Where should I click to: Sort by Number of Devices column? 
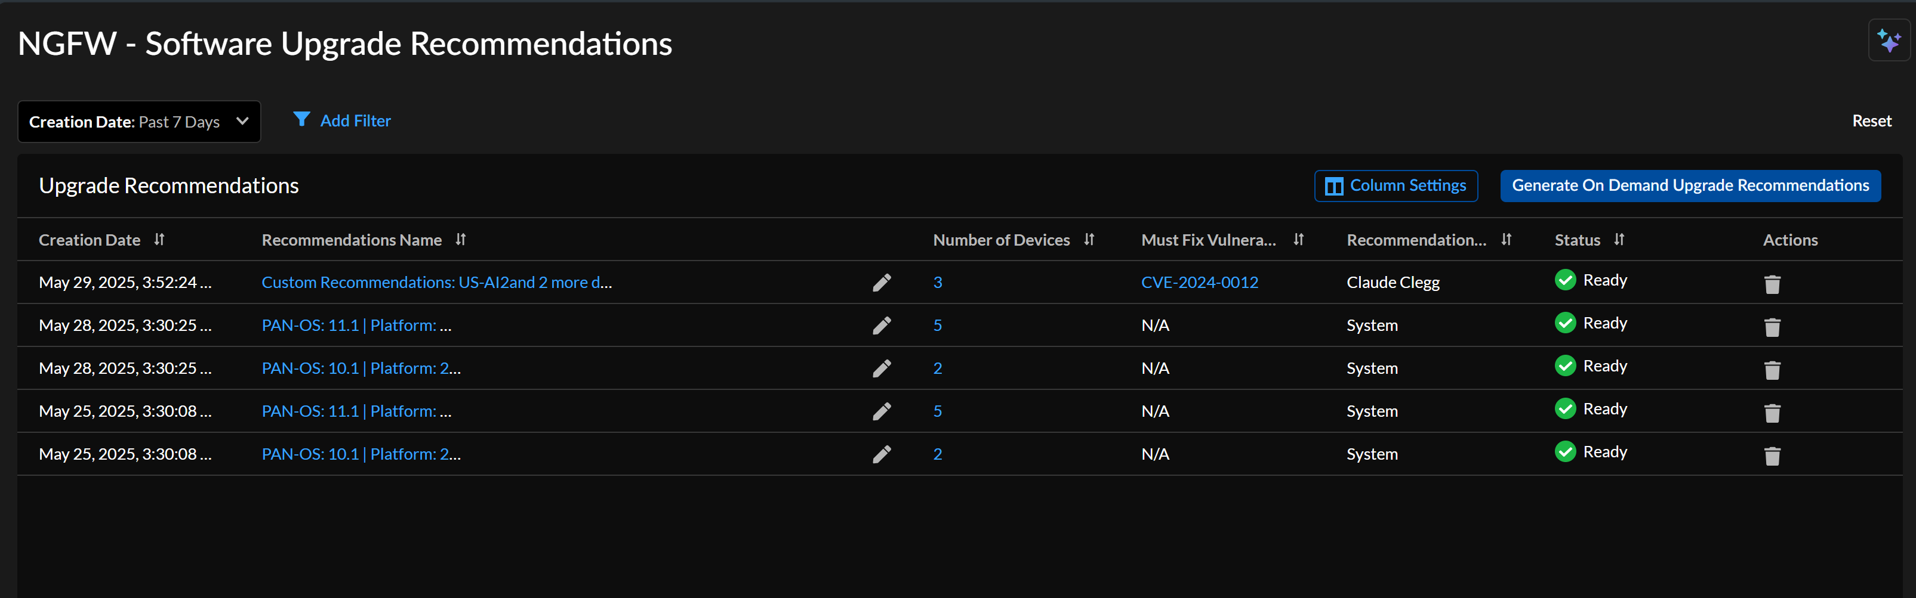point(1089,240)
